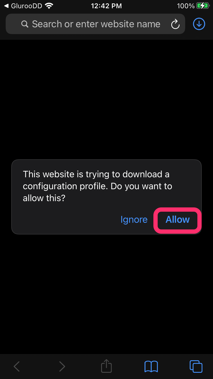Go forward using the right chevron
This screenshot has width=213, height=379.
click(62, 366)
